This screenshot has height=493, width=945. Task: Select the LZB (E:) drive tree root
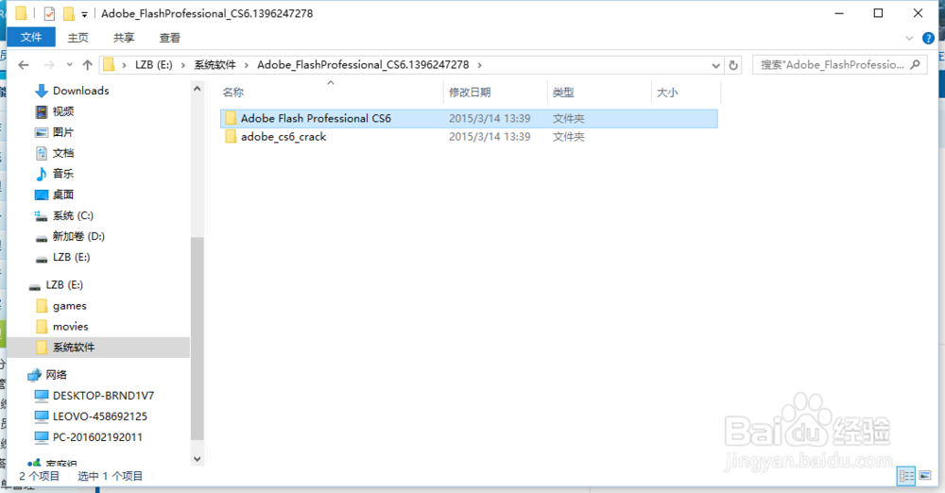point(64,285)
